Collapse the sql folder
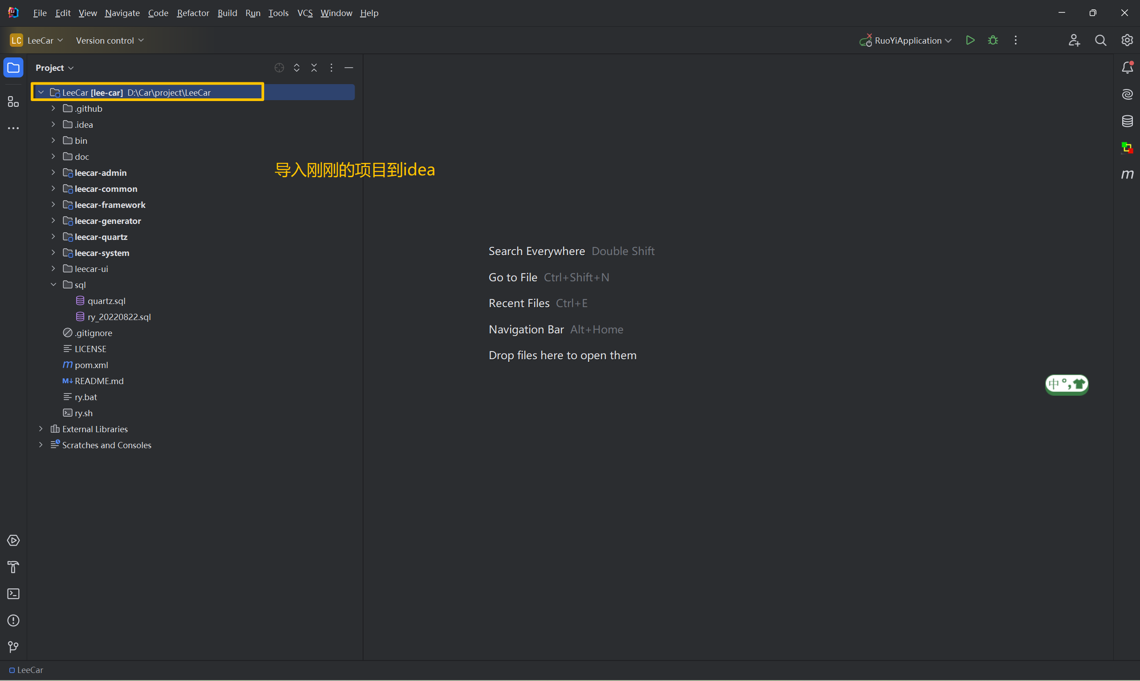Image resolution: width=1140 pixels, height=681 pixels. [53, 284]
